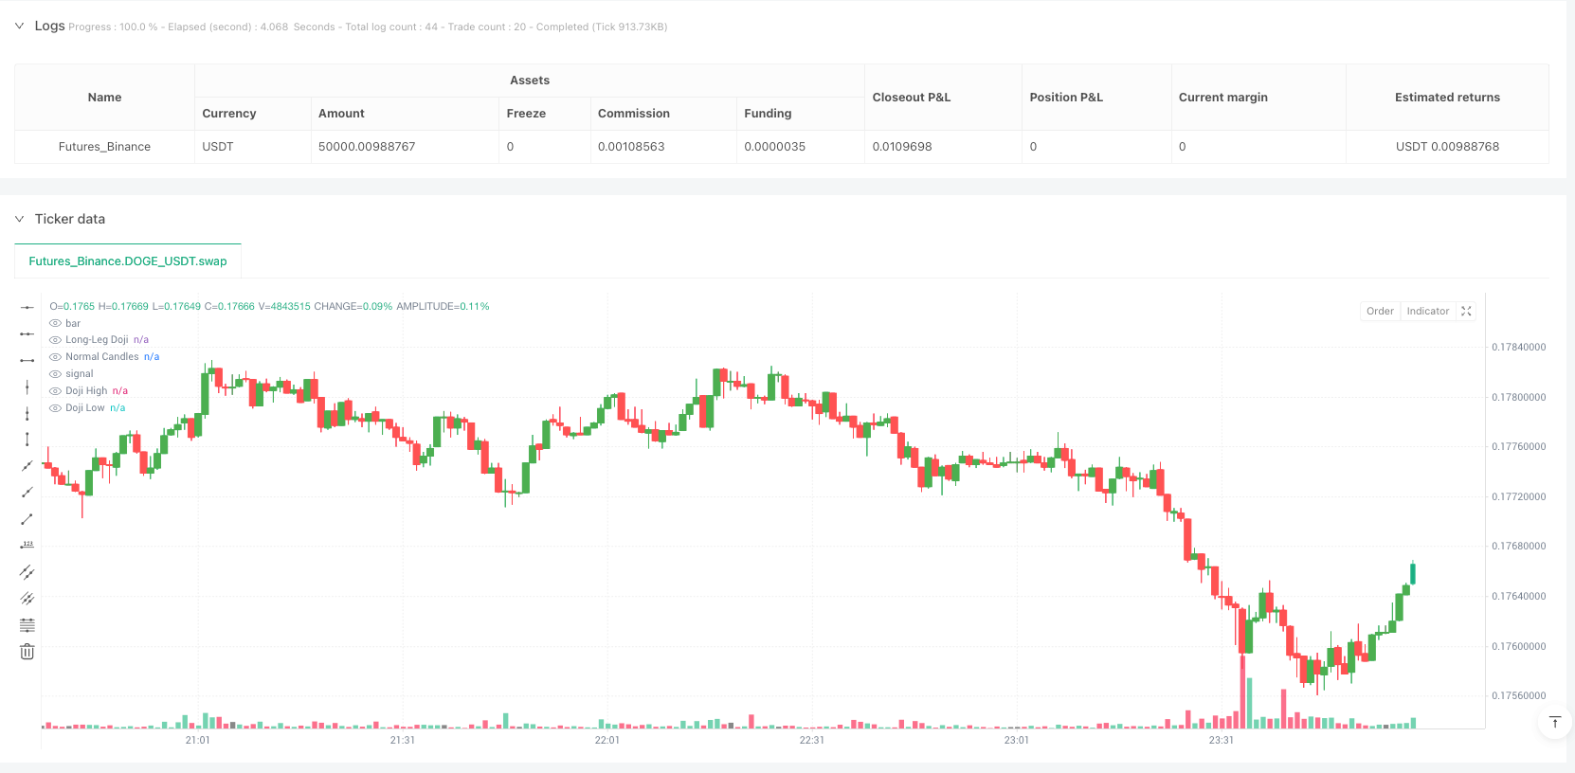Image resolution: width=1575 pixels, height=773 pixels.
Task: Toggle eye icon for signal series
Action: tap(56, 374)
